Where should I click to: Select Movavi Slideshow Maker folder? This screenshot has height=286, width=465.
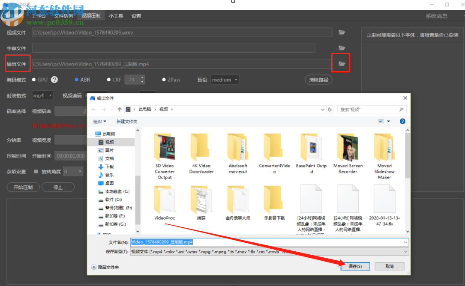pos(384,156)
